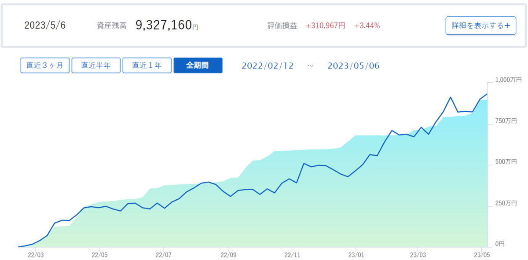This screenshot has width=528, height=260.
Task: Click the end date 2023/05/06
Action: click(x=353, y=66)
